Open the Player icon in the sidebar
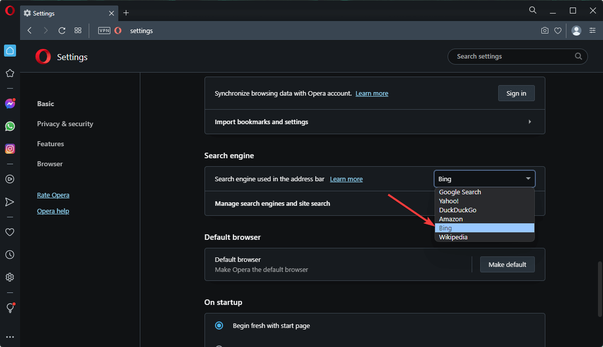The height and width of the screenshot is (347, 603). pyautogui.click(x=10, y=179)
